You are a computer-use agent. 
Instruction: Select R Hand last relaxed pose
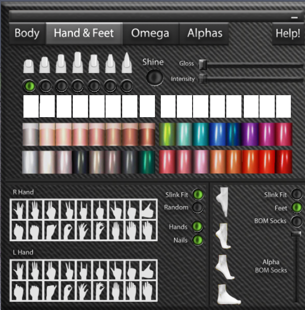coord(148,230)
